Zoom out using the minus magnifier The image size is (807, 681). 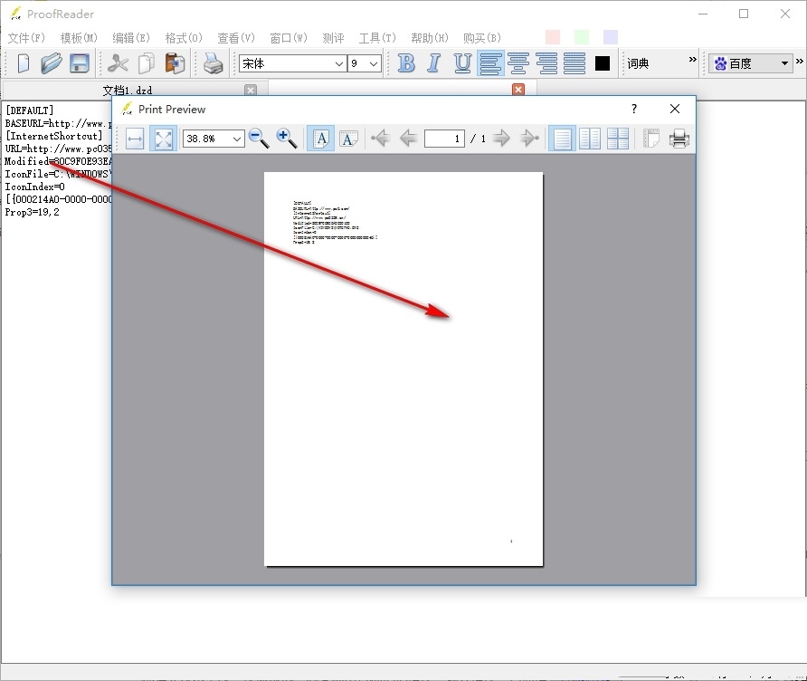tap(259, 139)
